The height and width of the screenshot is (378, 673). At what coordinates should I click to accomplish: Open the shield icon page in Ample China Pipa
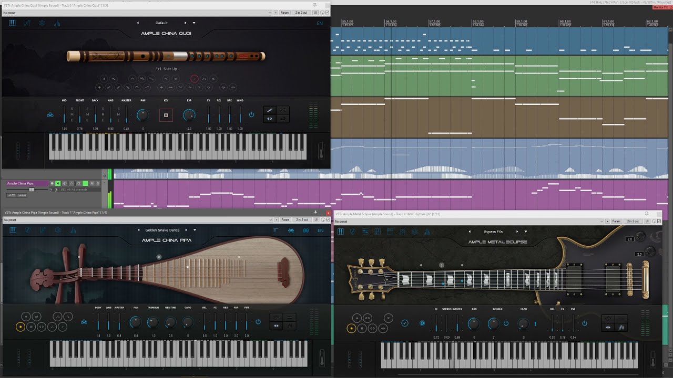pos(28,230)
